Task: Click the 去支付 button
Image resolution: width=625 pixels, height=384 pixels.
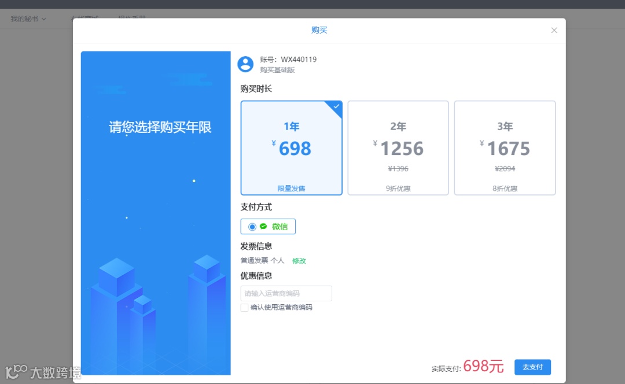Action: [x=532, y=367]
